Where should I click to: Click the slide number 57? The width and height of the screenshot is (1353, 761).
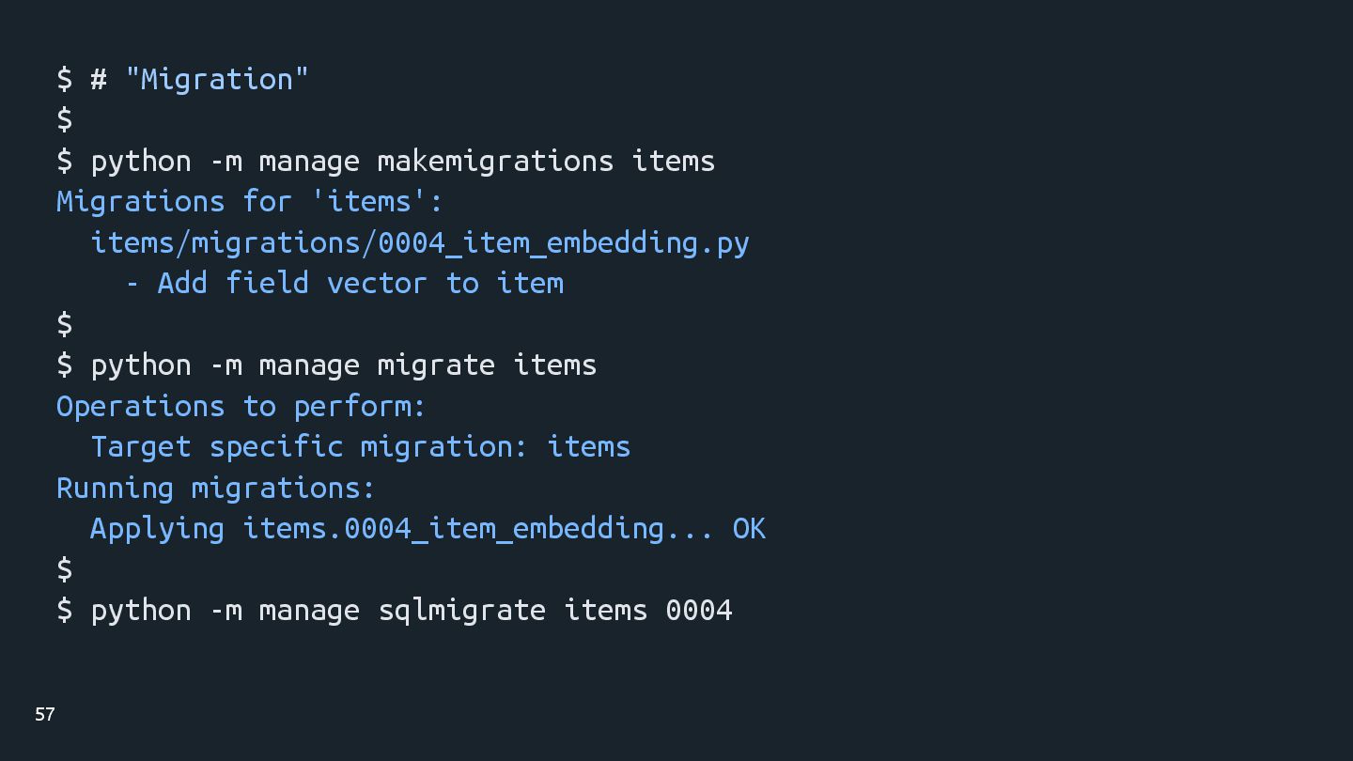pyautogui.click(x=45, y=715)
